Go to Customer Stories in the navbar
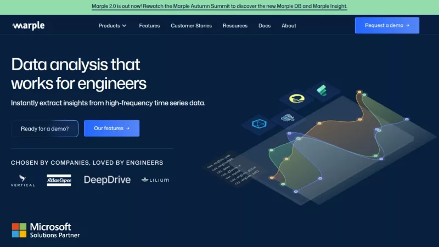This screenshot has width=439, height=247. (x=191, y=26)
